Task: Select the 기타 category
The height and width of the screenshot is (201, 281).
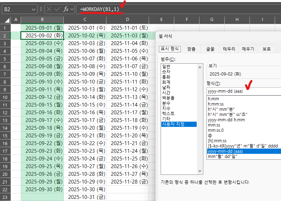Action: coord(179,119)
